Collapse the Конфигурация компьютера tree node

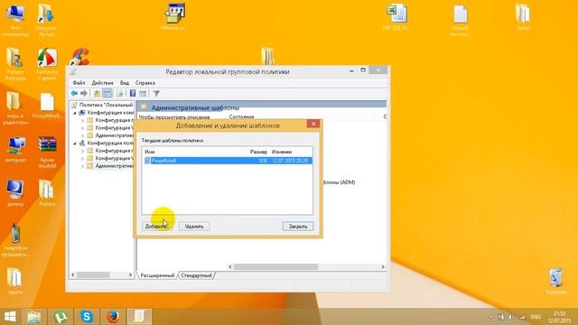(75, 113)
